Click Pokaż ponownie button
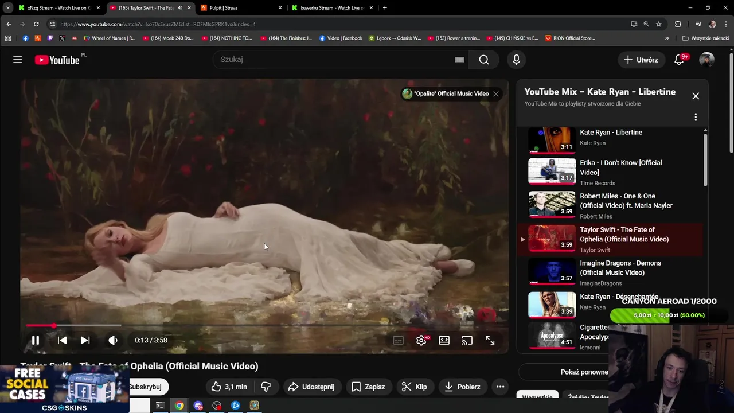 tap(584, 372)
